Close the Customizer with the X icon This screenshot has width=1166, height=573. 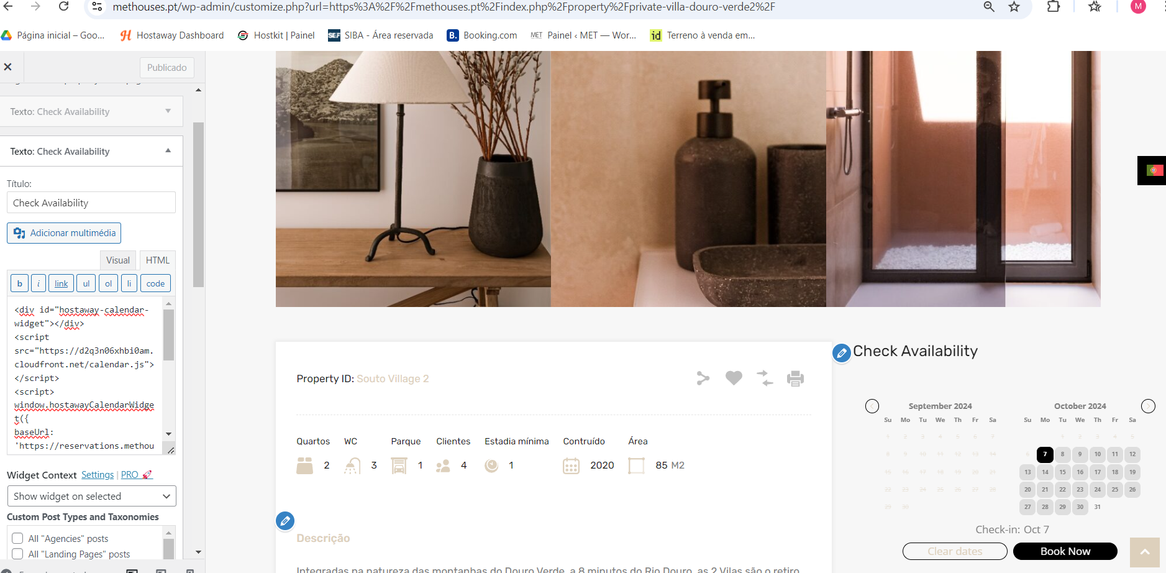click(8, 67)
